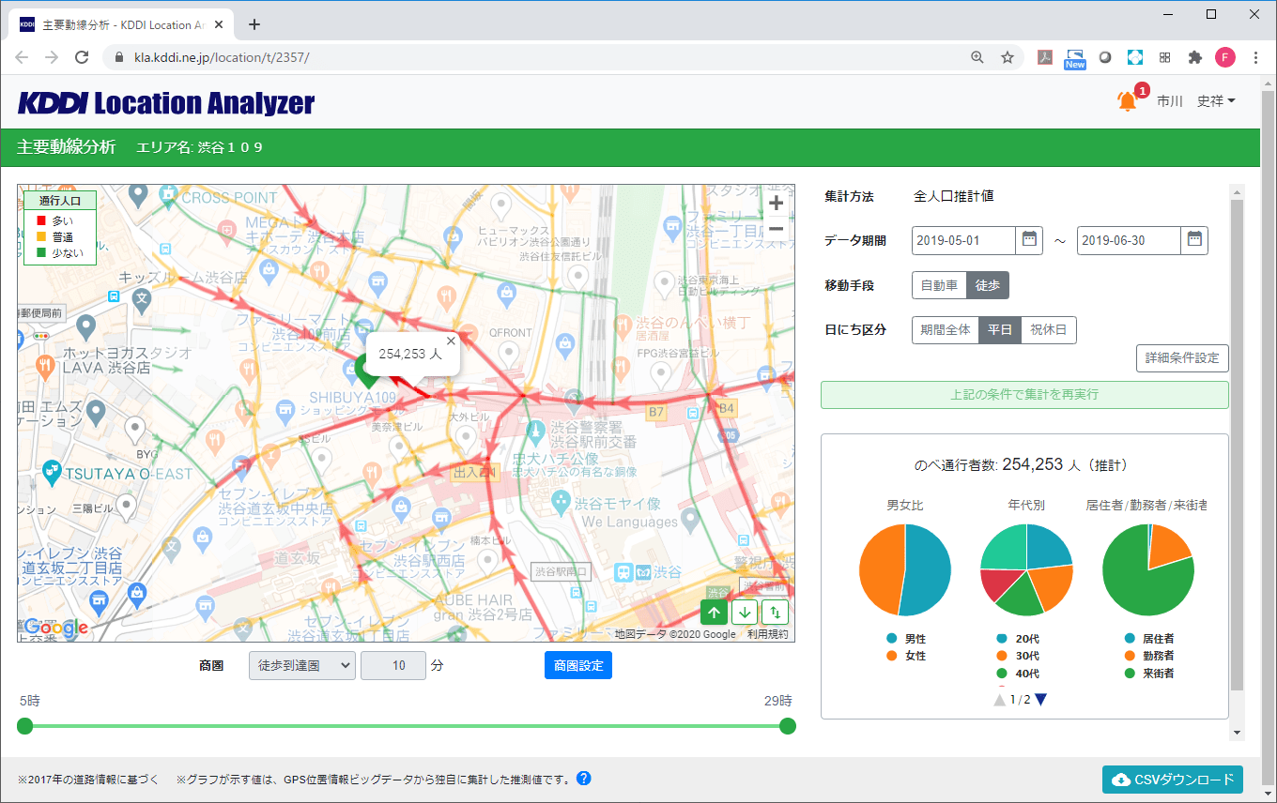Click the green SHIBUYA109 location pin

click(368, 371)
